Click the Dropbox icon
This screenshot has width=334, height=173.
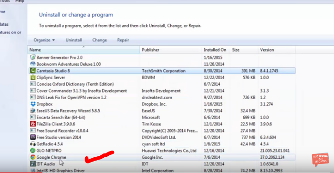click(32, 104)
